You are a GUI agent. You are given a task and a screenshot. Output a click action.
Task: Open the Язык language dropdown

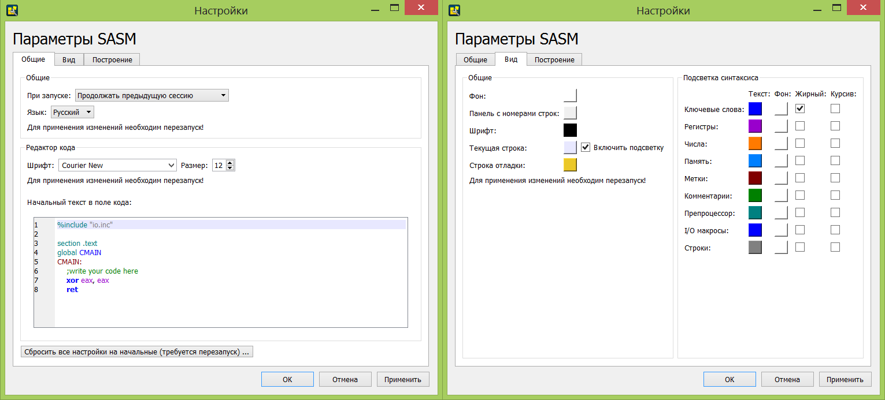tap(72, 112)
